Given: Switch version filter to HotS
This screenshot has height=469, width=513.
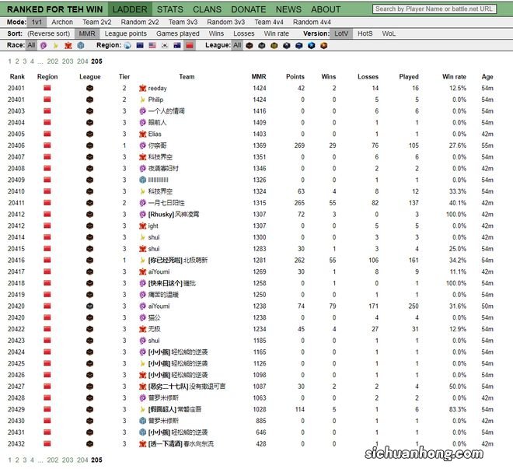Looking at the screenshot, I should click(x=365, y=34).
